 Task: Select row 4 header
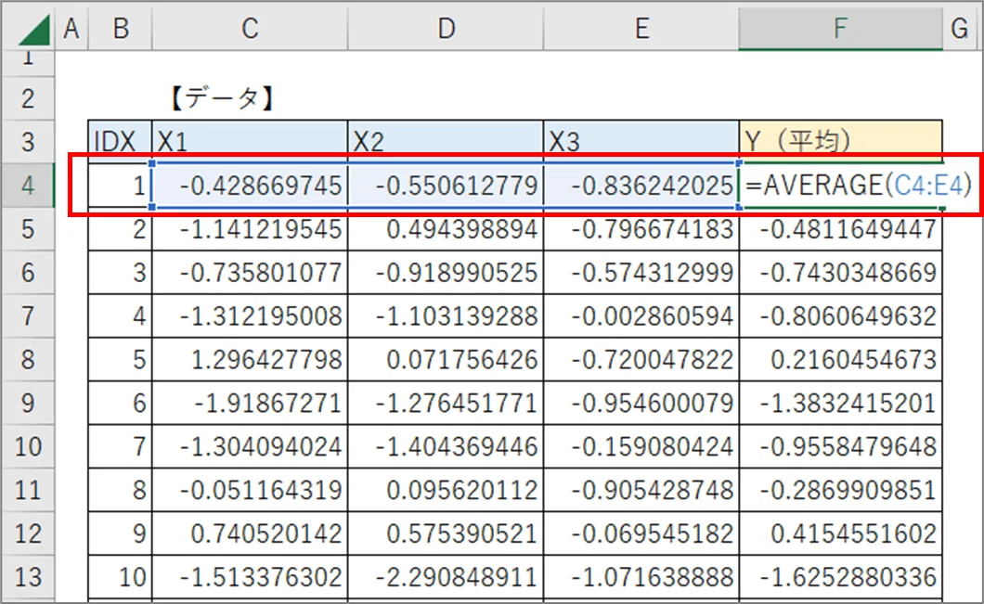[28, 186]
